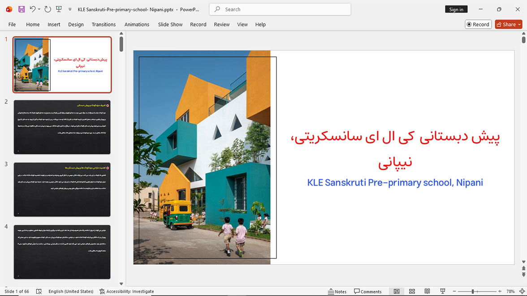Toggle the Comments pane
527x296 pixels.
[x=367, y=291]
